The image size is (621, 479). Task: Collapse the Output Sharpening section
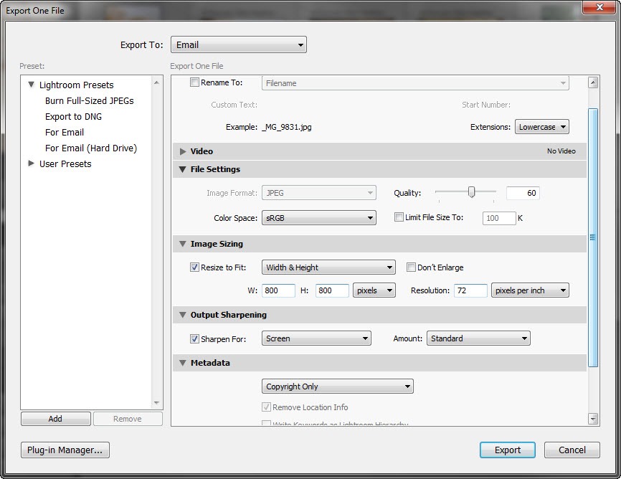point(183,315)
